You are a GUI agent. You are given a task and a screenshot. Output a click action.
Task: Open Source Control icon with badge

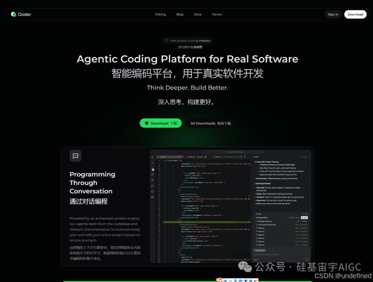click(153, 169)
